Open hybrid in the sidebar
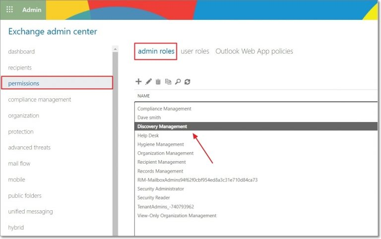Viewport: 381px width, 239px height. click(x=16, y=228)
